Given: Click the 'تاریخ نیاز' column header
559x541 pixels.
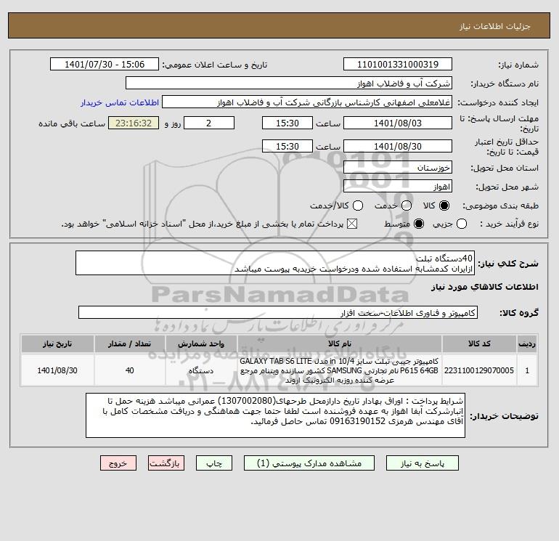Looking at the screenshot, I should coord(57,343).
